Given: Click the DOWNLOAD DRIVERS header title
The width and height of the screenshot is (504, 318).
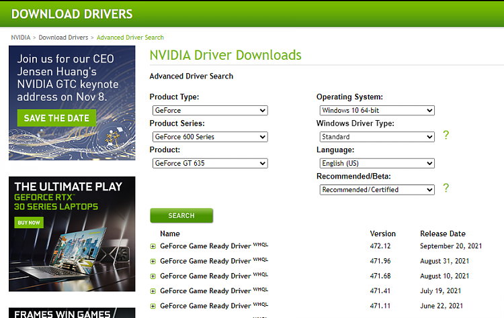Looking at the screenshot, I should (72, 14).
